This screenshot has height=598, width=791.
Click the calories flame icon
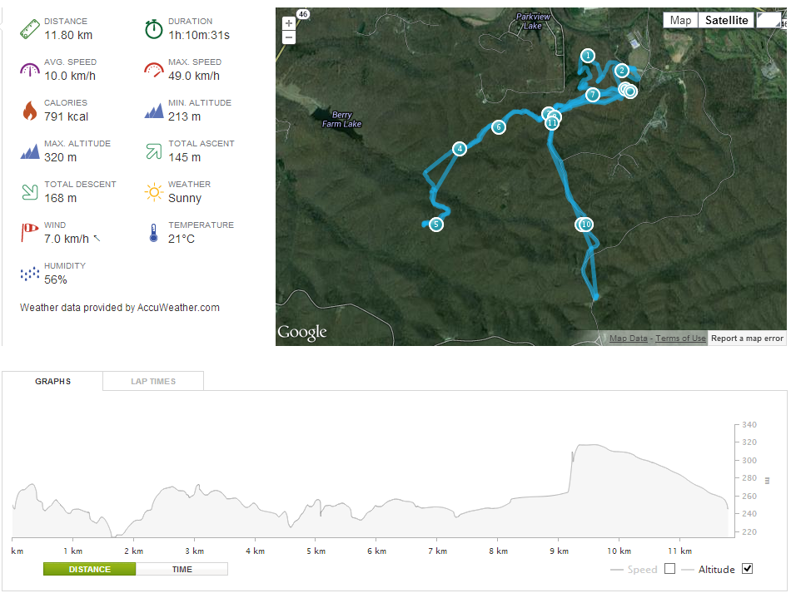point(30,111)
